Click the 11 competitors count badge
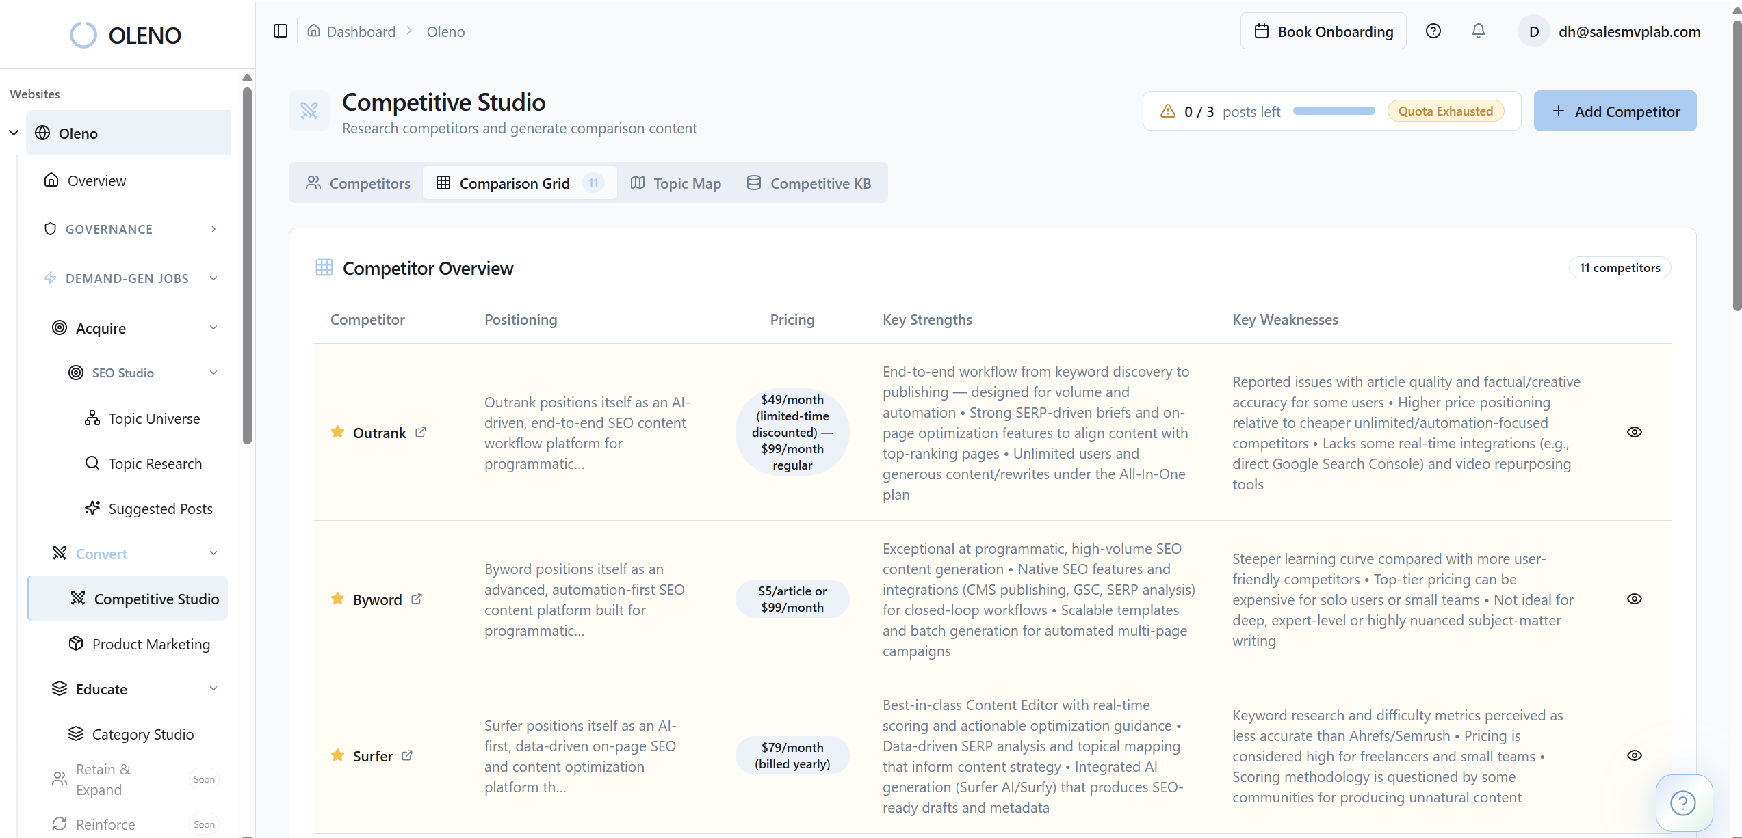The image size is (1742, 838). coord(1620,267)
